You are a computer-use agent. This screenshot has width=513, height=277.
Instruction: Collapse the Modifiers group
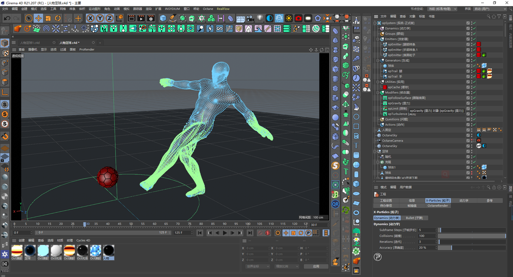(x=378, y=92)
